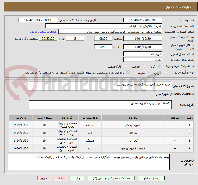Click the تاریخ نیاز column header
This screenshot has height=185, width=198.
21,118
